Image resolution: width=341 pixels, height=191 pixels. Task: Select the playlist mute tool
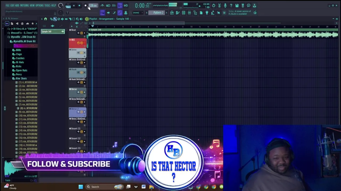click(x=62, y=19)
